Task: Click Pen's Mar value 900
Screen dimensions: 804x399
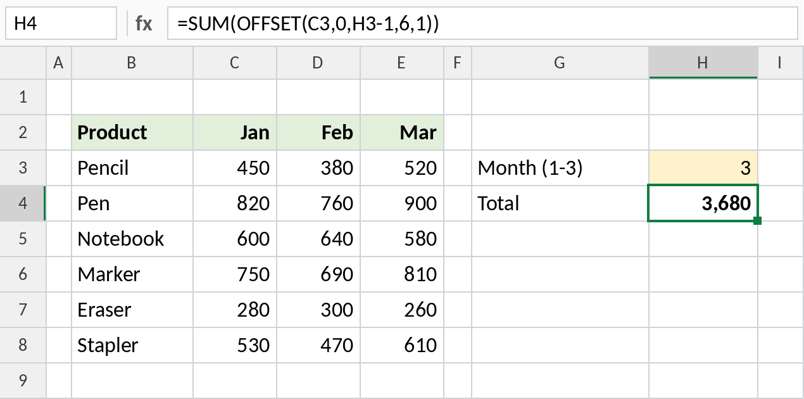Action: coord(402,203)
